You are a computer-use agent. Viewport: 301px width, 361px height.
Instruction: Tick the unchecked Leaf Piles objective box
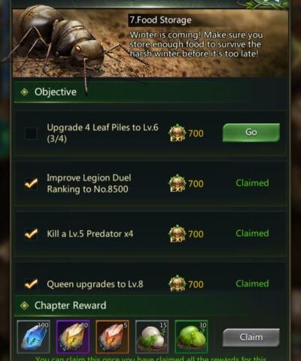(x=31, y=133)
